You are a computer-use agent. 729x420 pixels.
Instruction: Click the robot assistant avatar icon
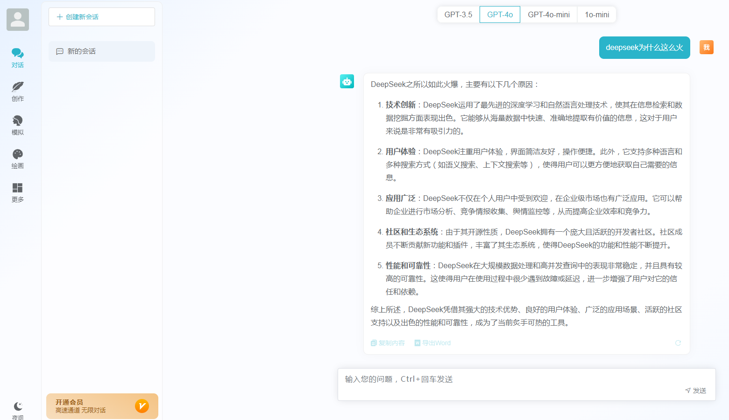pyautogui.click(x=347, y=81)
